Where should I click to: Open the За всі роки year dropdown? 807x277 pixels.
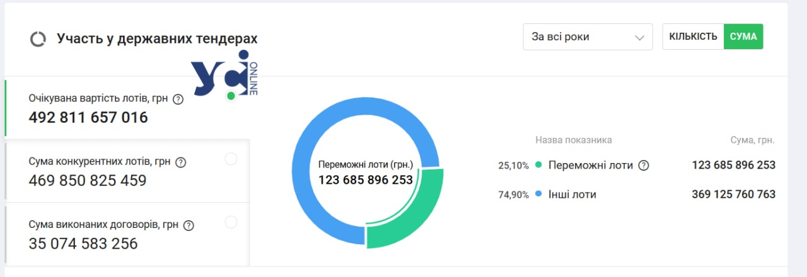coord(586,37)
